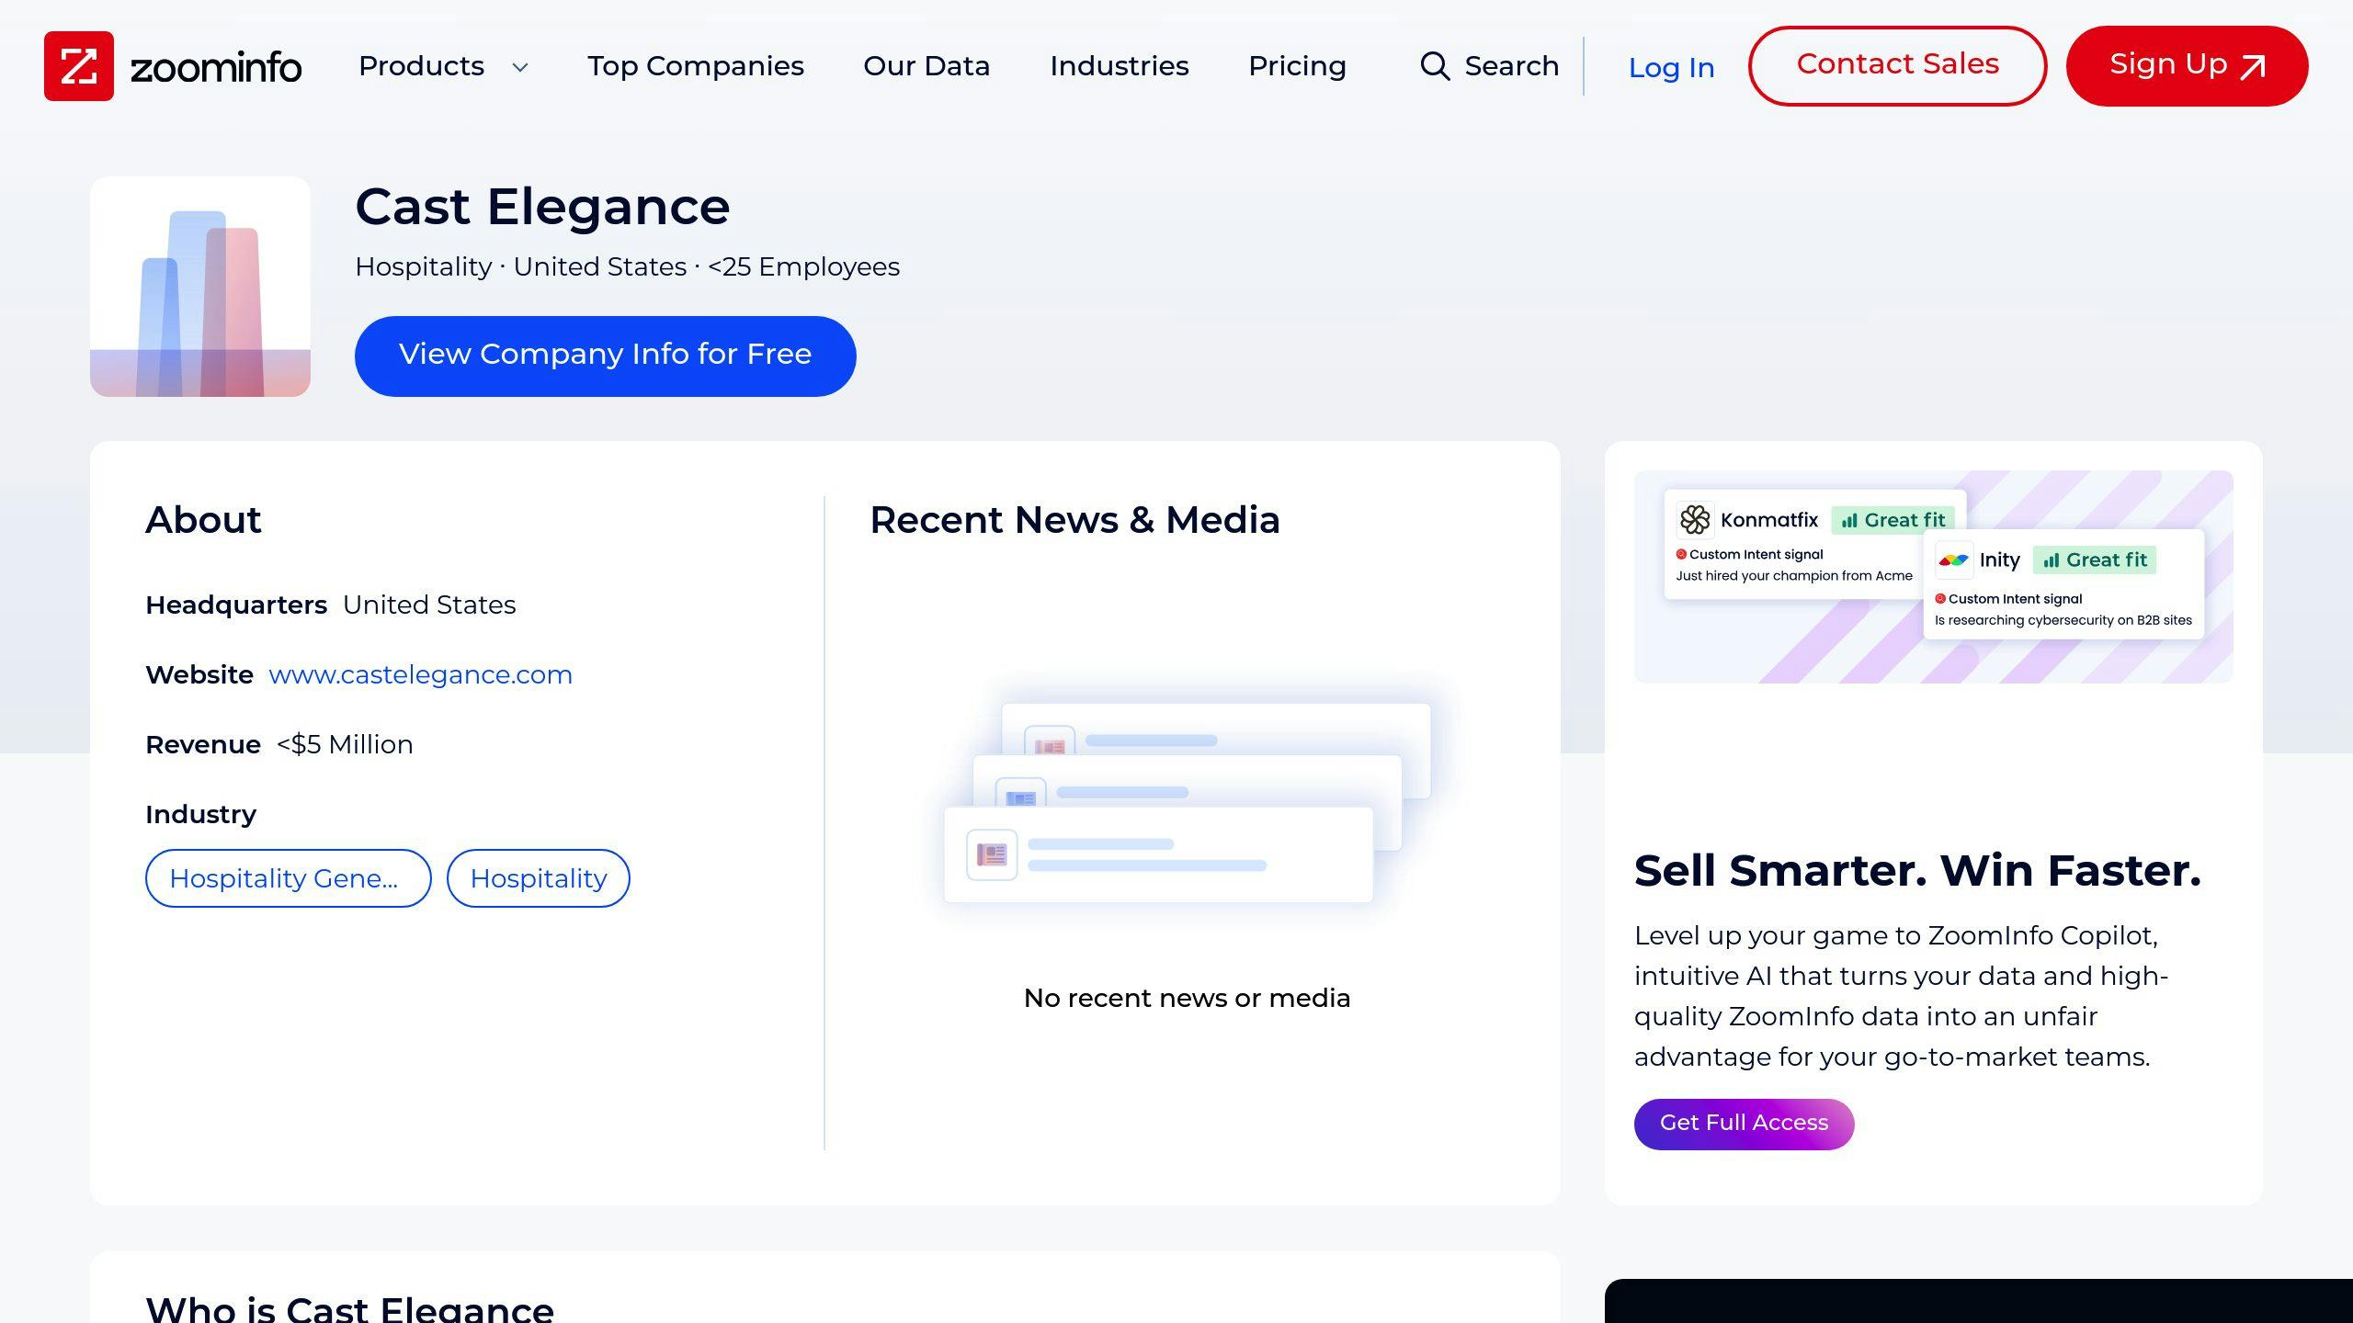Viewport: 2353px width, 1323px height.
Task: Expand Top Companies navigation section
Action: 695,66
